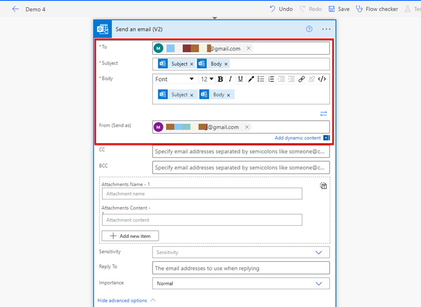Viewport: 421px width, 307px height.
Task: Remove Body token from Body editor
Action: (x=229, y=95)
